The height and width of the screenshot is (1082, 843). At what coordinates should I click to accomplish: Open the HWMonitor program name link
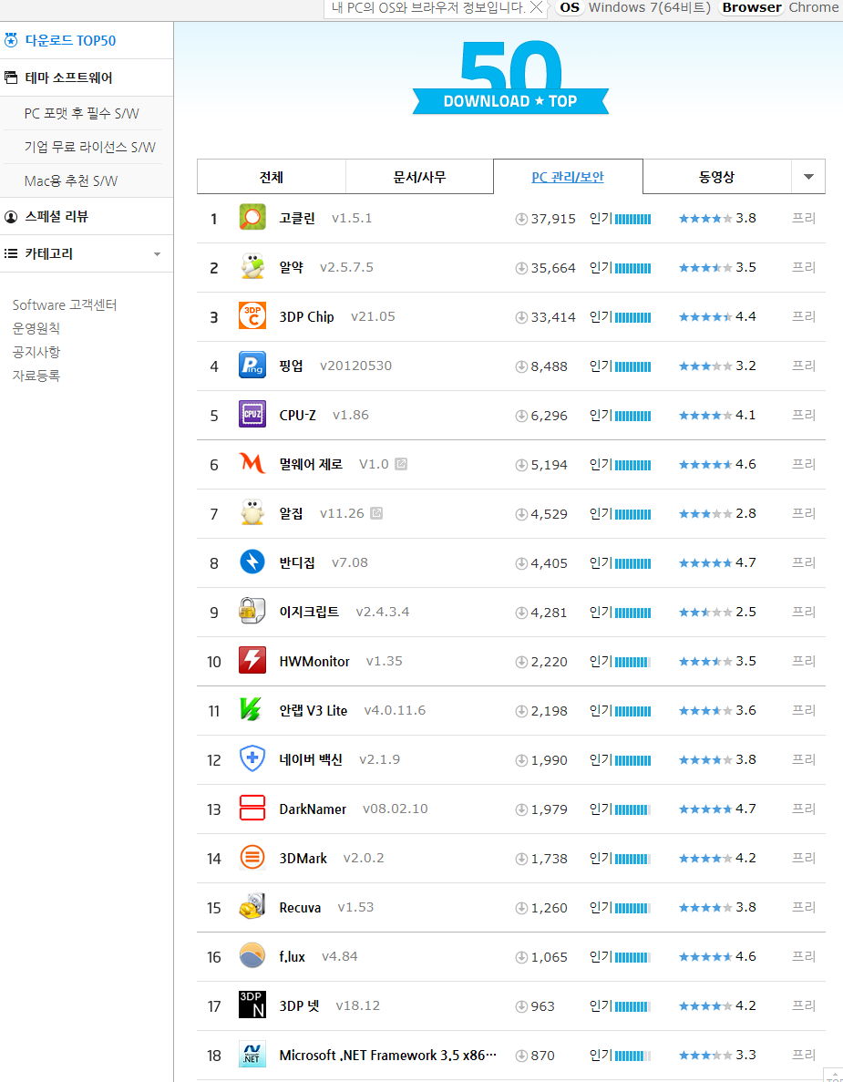tap(314, 661)
